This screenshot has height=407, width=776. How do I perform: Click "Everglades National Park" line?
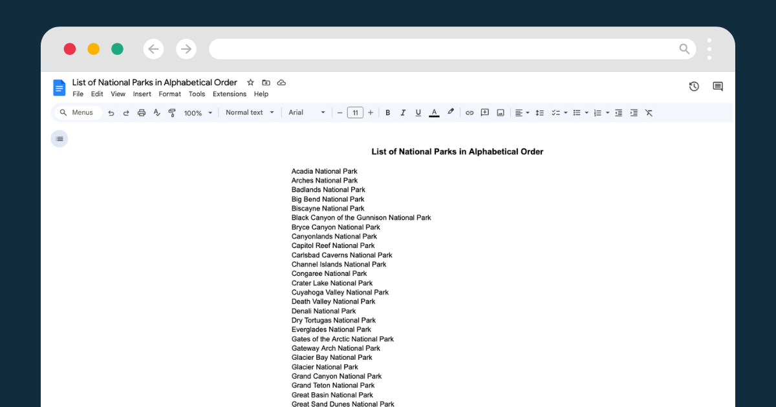pyautogui.click(x=331, y=329)
